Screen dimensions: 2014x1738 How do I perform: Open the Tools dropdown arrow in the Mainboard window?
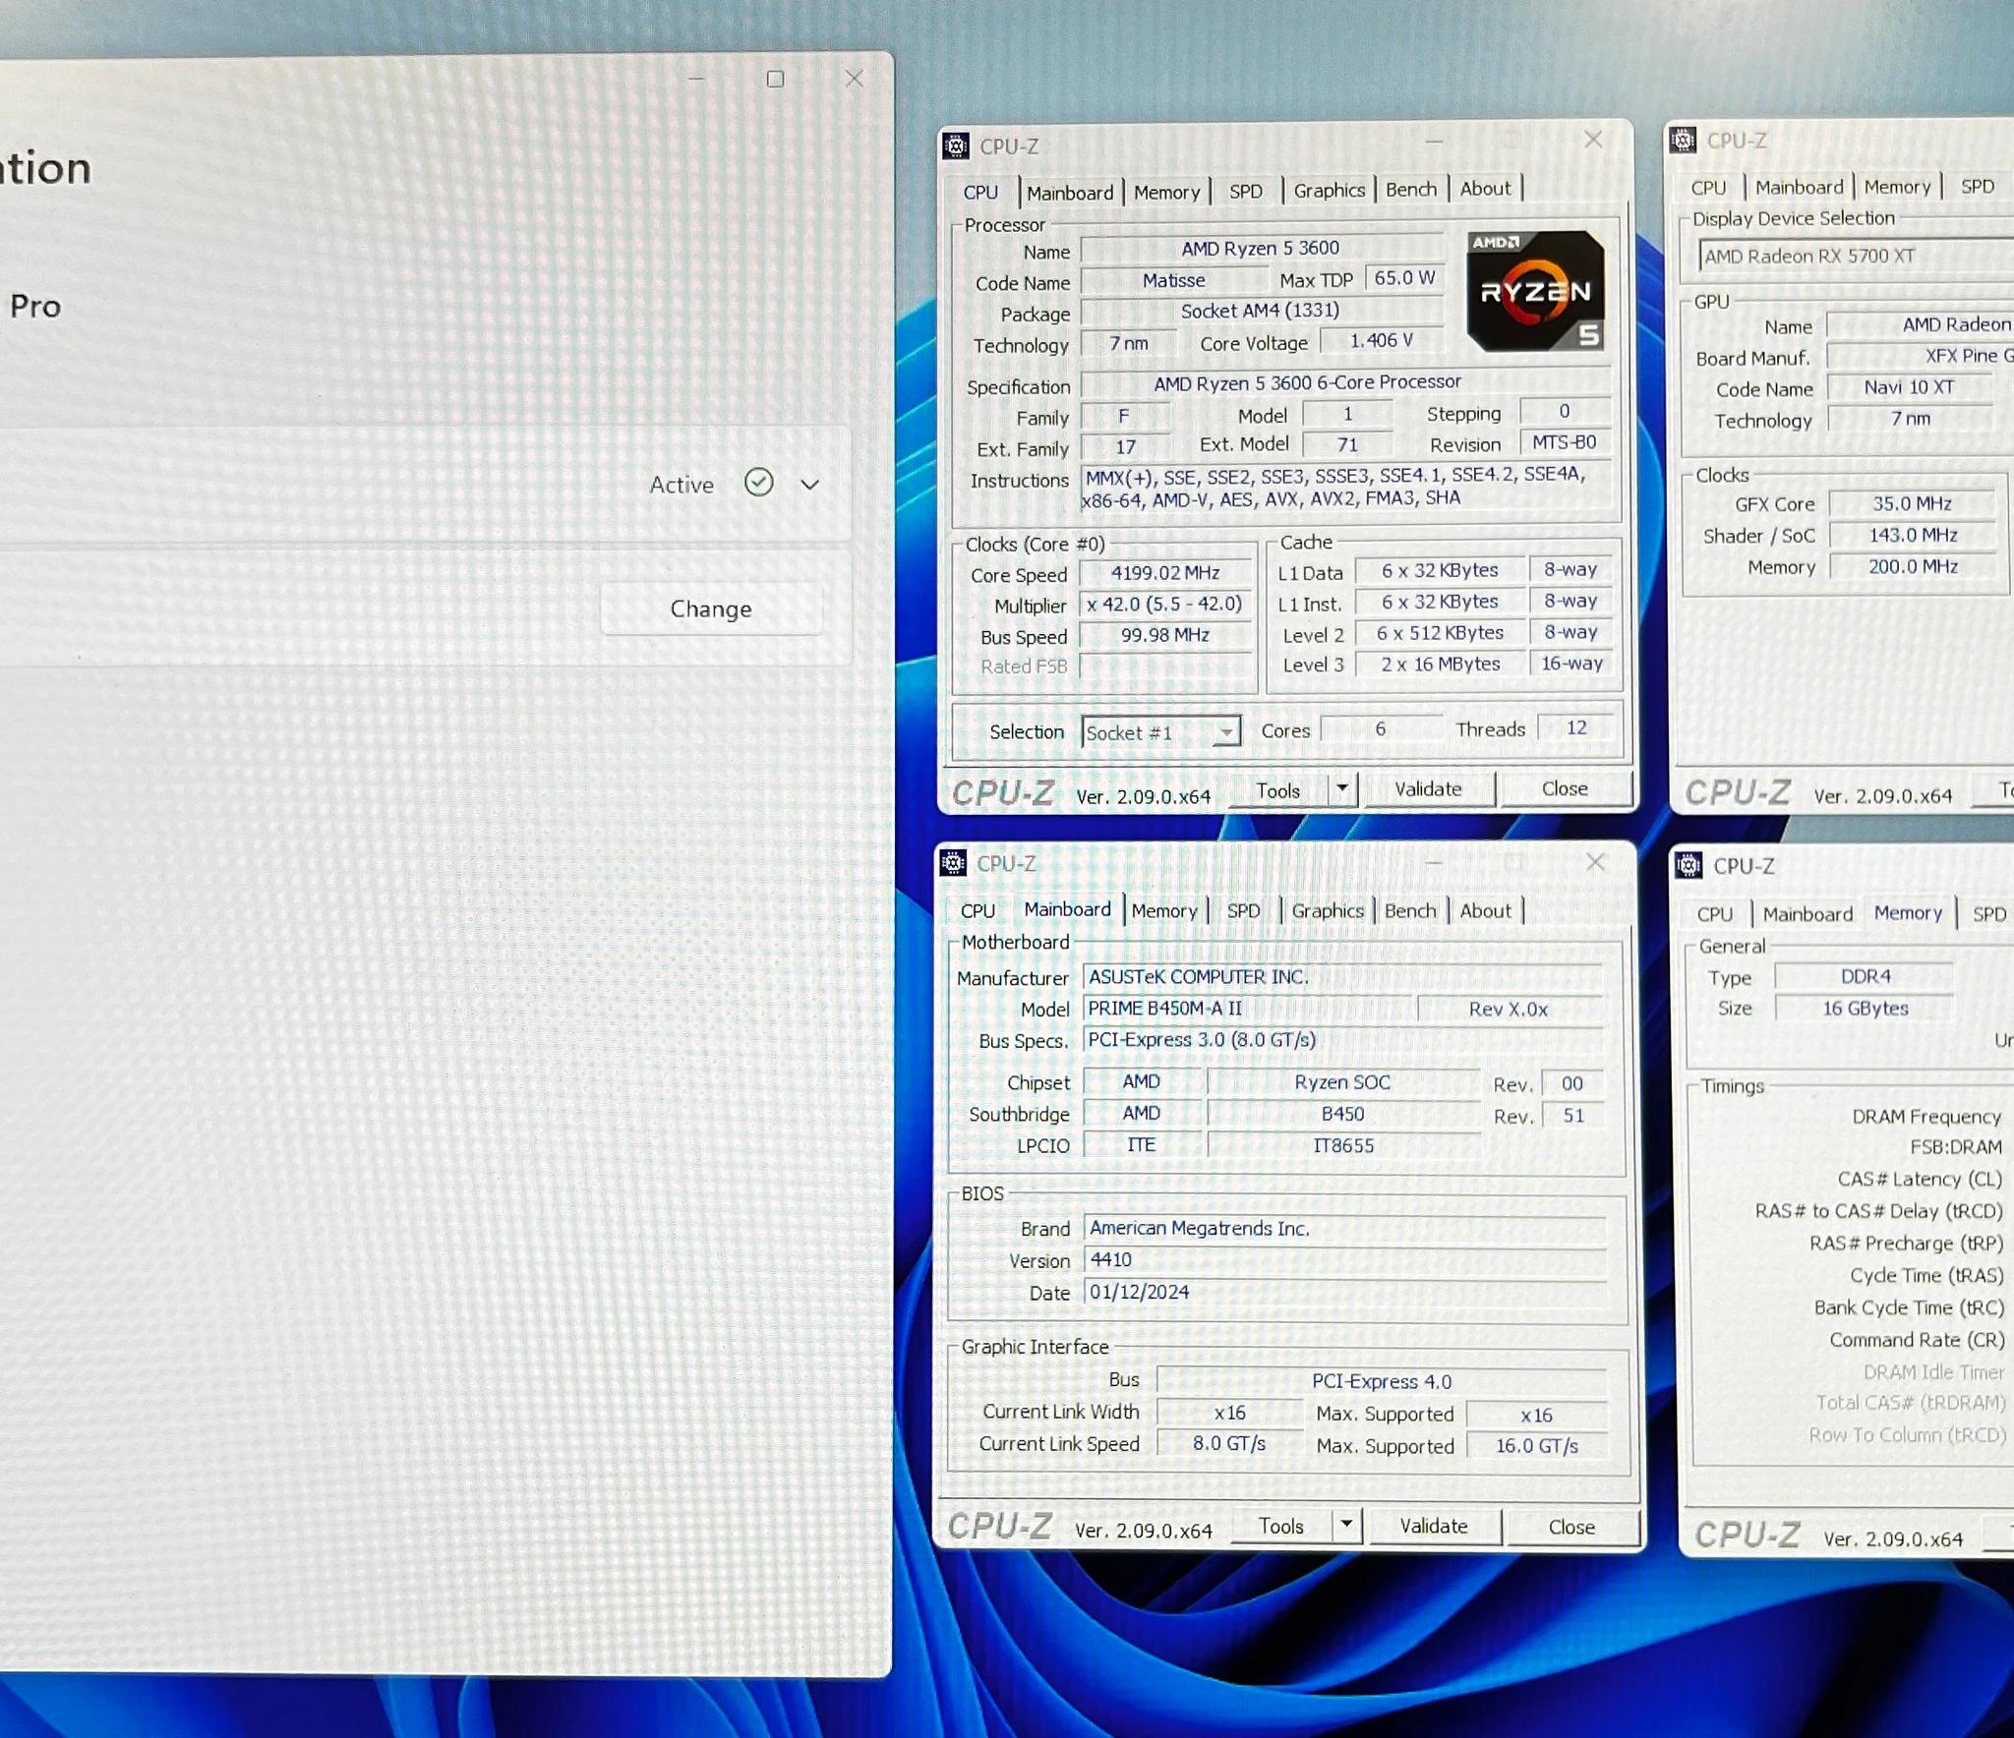pos(1347,1525)
